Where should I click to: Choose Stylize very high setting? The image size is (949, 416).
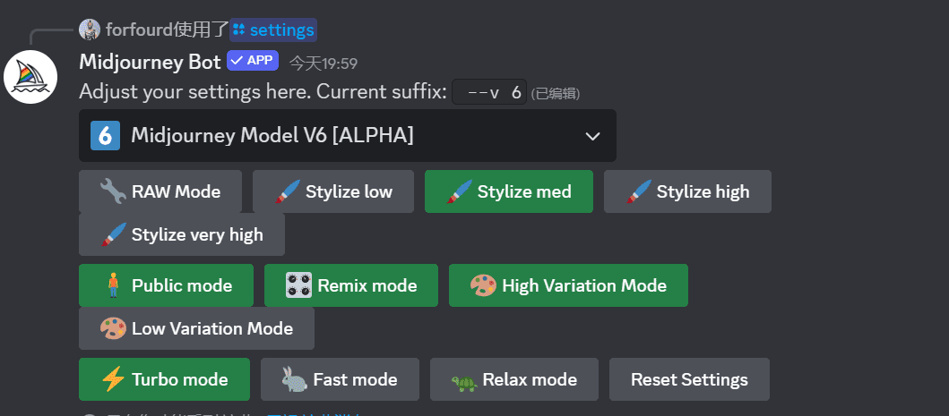tap(182, 234)
